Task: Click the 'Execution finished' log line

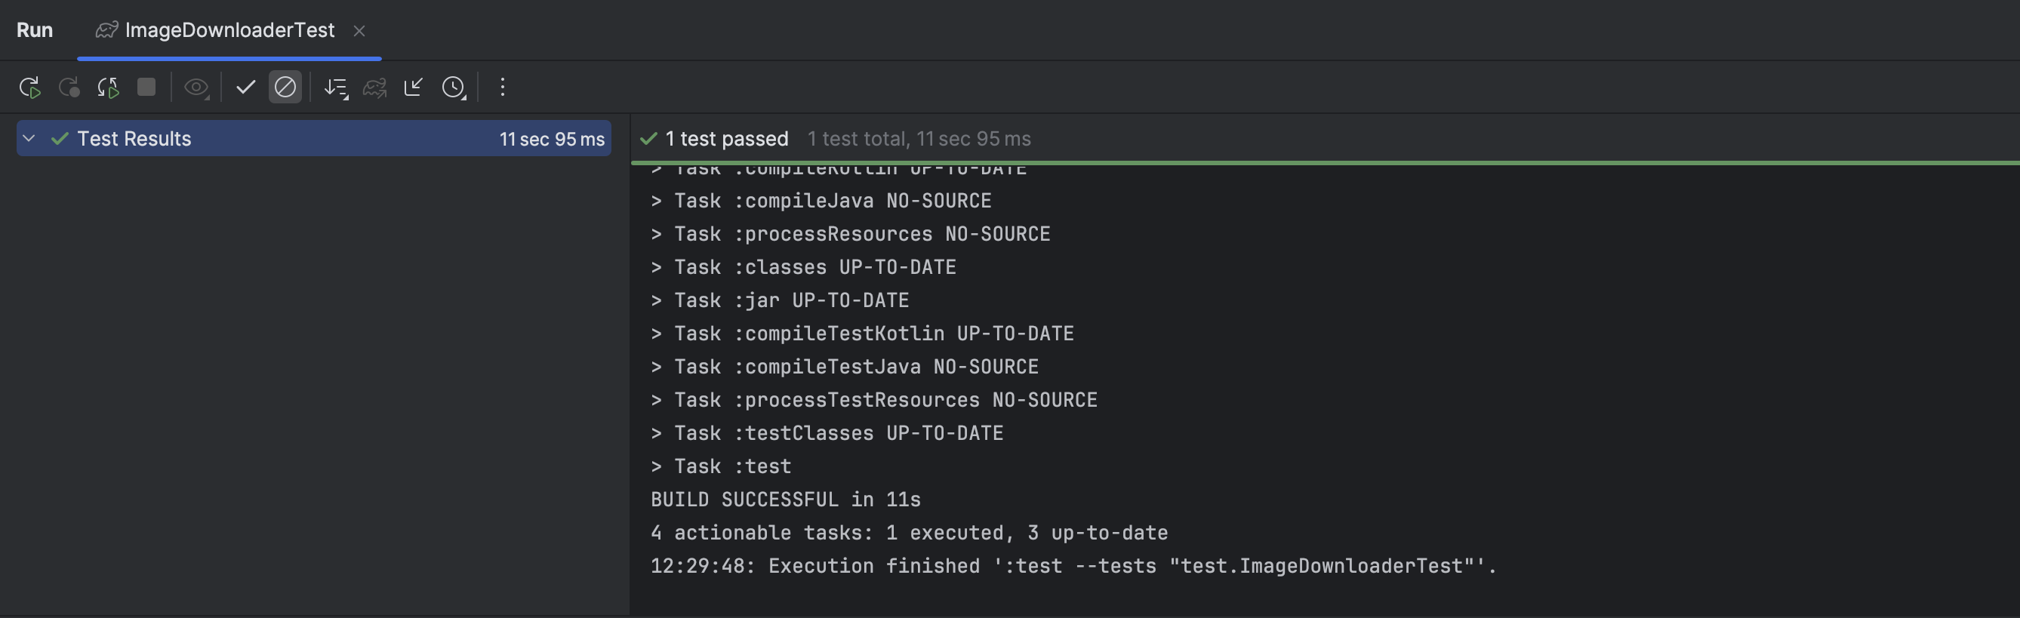Action: point(1073,566)
